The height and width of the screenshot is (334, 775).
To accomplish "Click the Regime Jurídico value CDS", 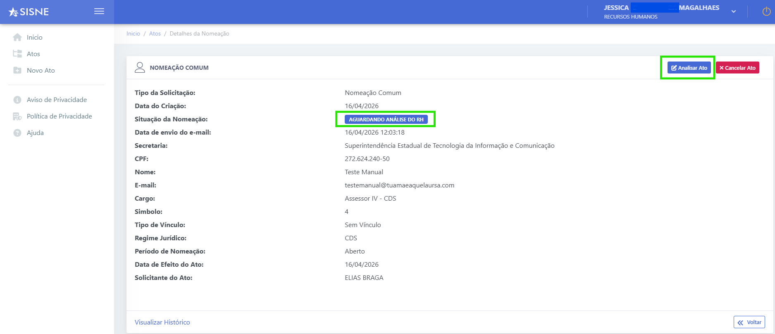I will [351, 238].
